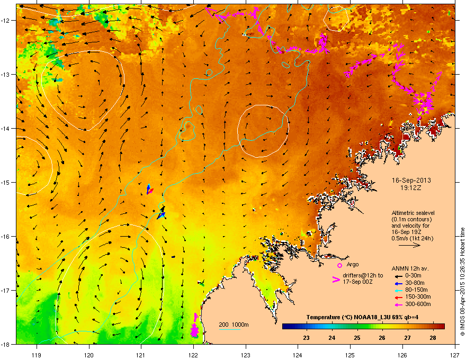Click the "16-Sep 19Z" text
466x360 pixels.
(405, 232)
